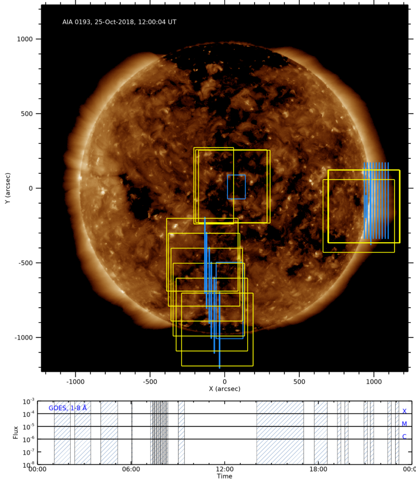This screenshot has height=489, width=416.
Task: Select the hatched interval just after 09:00
Action: pos(181,432)
